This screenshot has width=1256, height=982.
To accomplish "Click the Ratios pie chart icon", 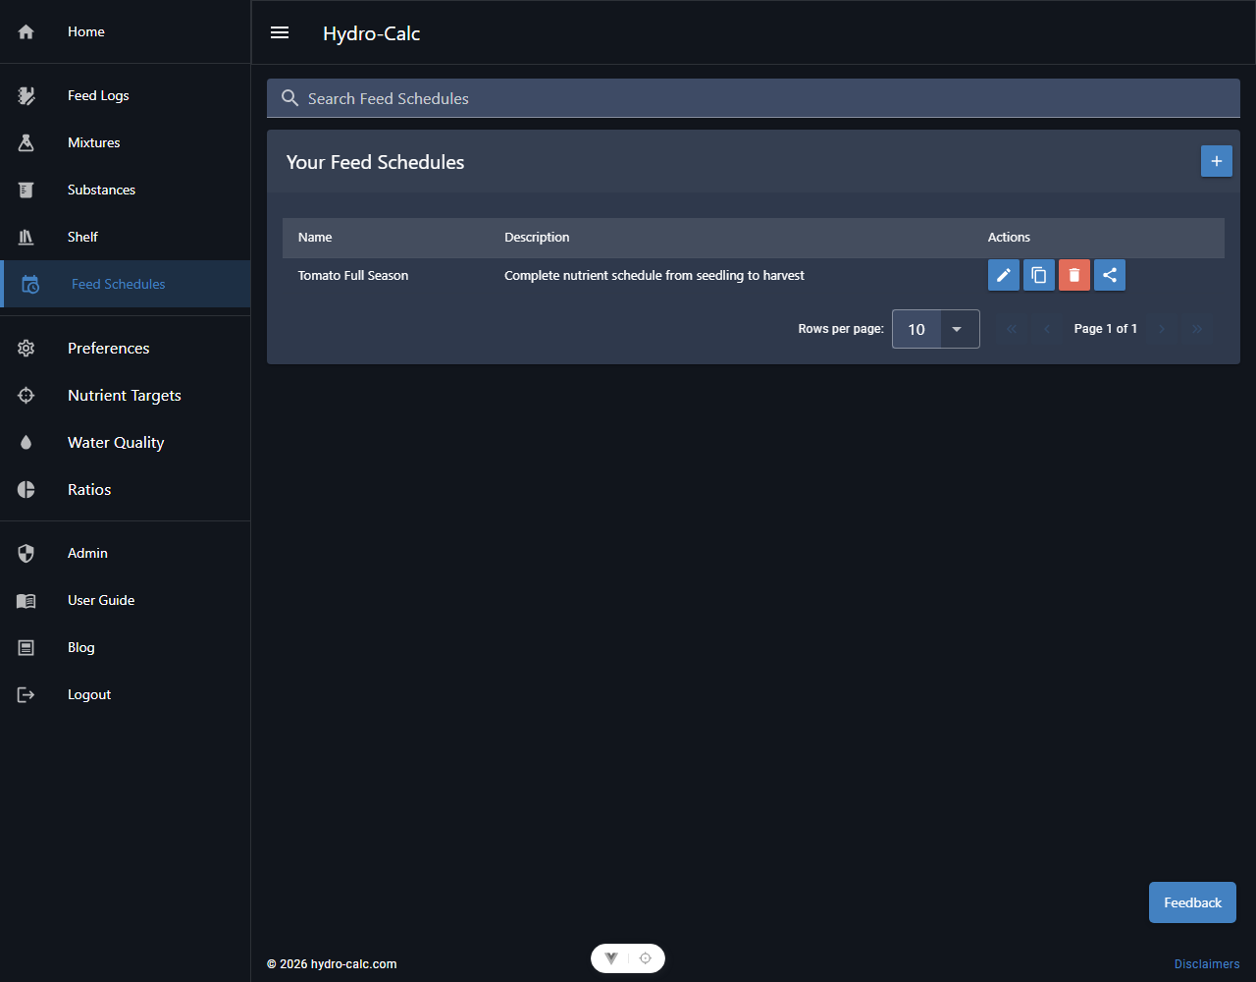I will point(26,490).
